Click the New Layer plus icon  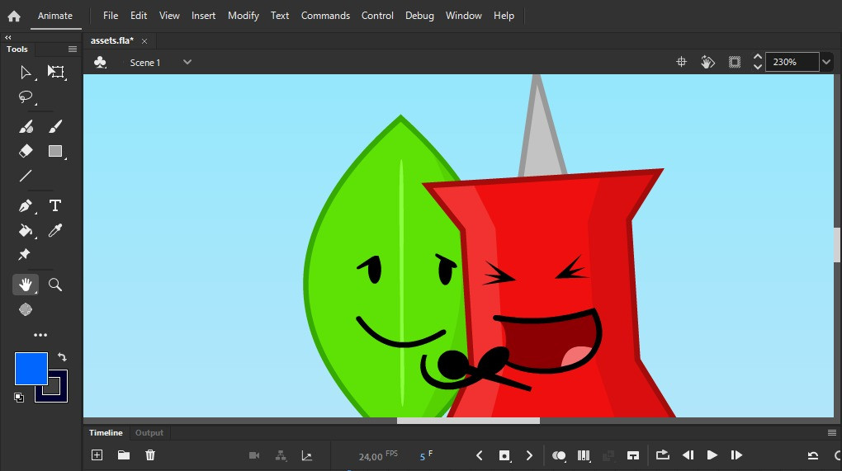point(97,455)
